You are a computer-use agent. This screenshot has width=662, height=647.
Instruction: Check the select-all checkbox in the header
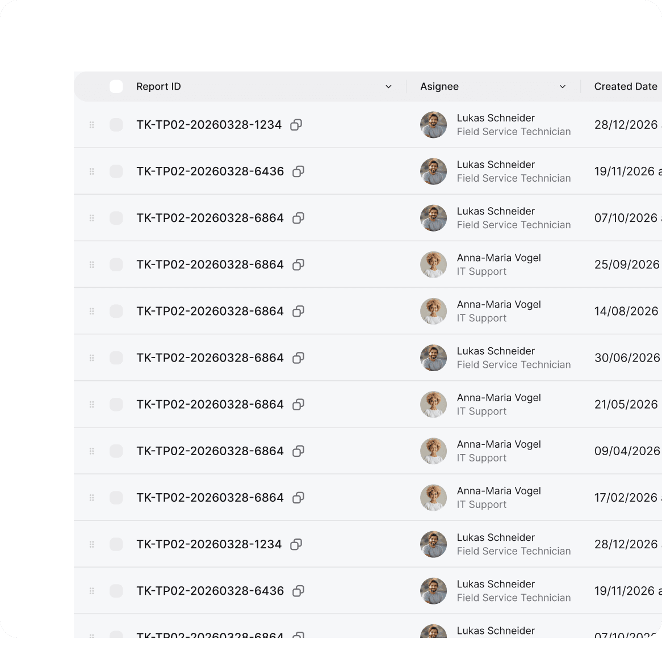coord(116,86)
